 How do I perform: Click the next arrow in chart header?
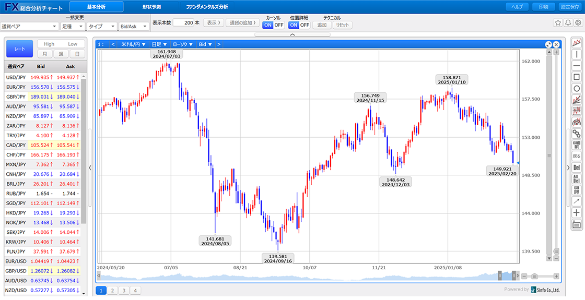(219, 44)
